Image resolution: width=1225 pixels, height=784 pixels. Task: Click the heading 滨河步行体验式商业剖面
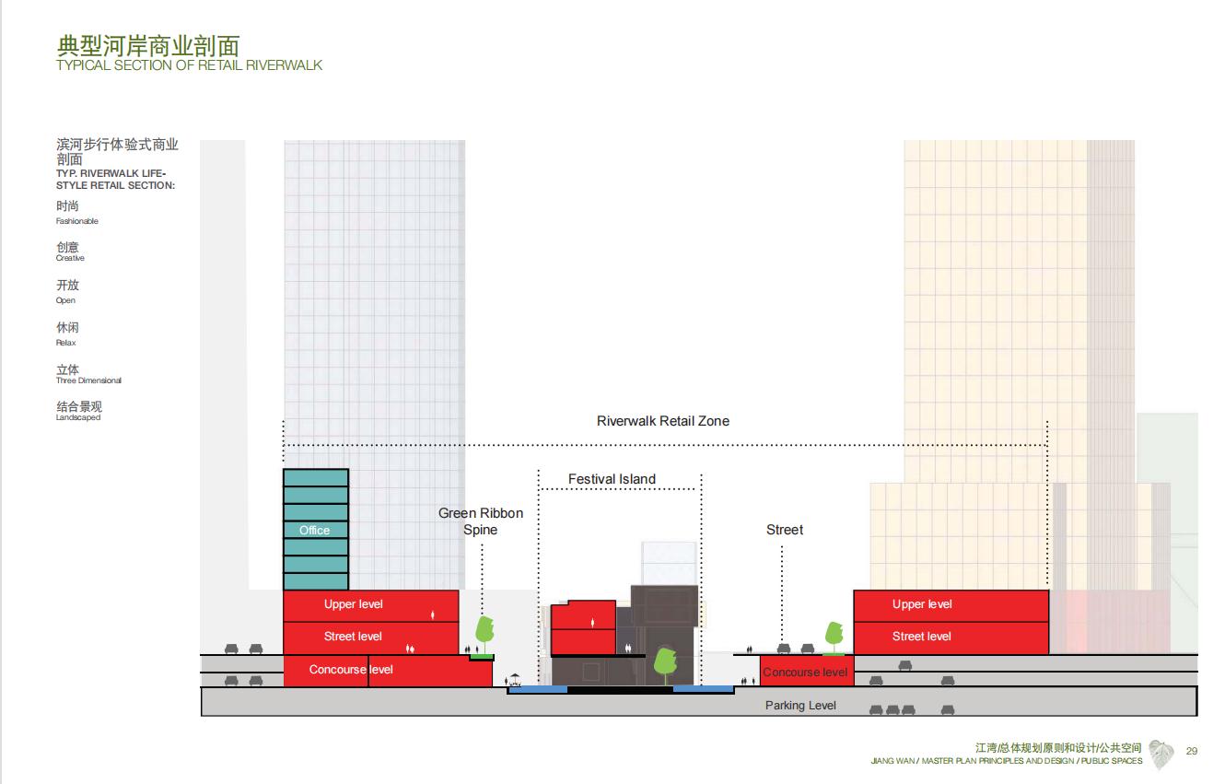pyautogui.click(x=117, y=152)
